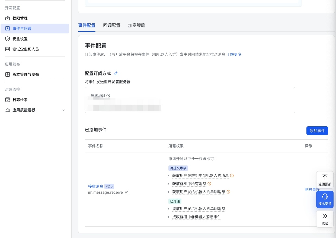Switch to the 加密策略 tab
The height and width of the screenshot is (238, 336).
pyautogui.click(x=137, y=25)
